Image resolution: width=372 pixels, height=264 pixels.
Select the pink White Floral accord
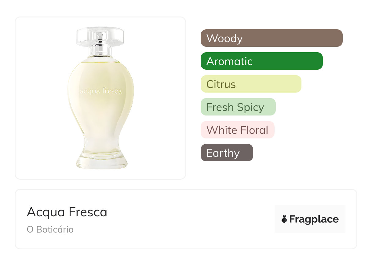coord(237,130)
